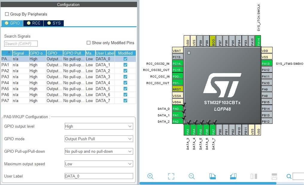
Task: Click the fit-to-view frame icon
Action: point(171,176)
